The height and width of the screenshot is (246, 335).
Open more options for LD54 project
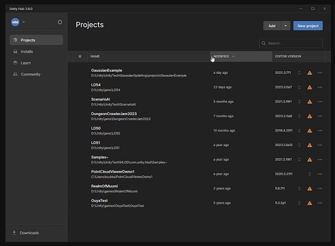(x=320, y=87)
